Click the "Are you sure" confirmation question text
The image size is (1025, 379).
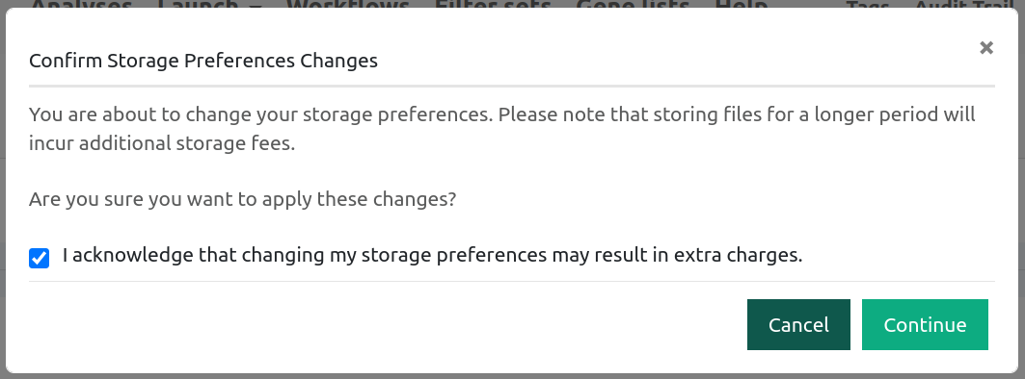[243, 199]
